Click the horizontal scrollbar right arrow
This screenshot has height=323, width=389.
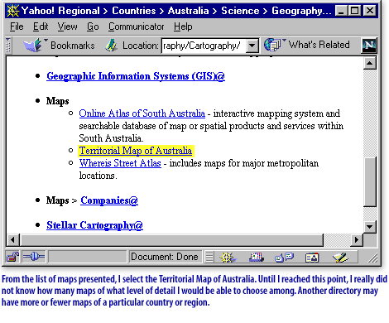pos(357,239)
